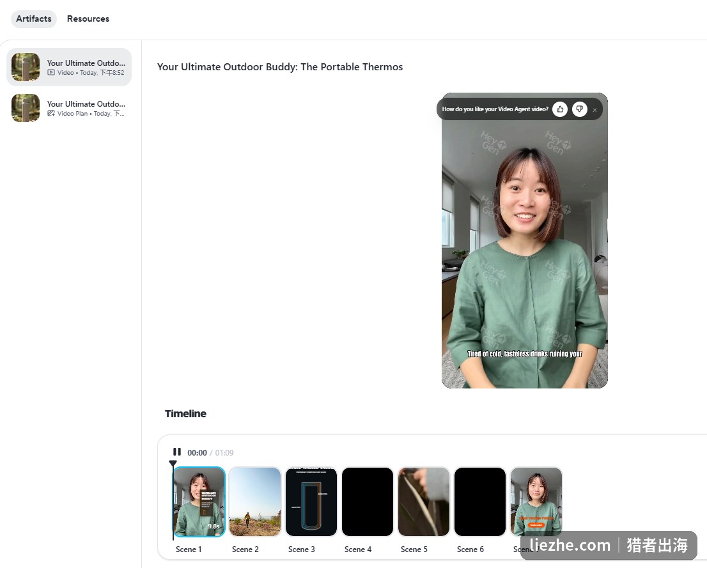This screenshot has height=568, width=707.
Task: Click the video title heading text
Action: (280, 66)
